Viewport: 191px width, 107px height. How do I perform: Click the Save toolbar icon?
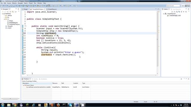[x=9, y=6]
